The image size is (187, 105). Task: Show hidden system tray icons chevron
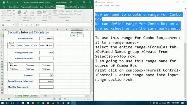[150, 103]
